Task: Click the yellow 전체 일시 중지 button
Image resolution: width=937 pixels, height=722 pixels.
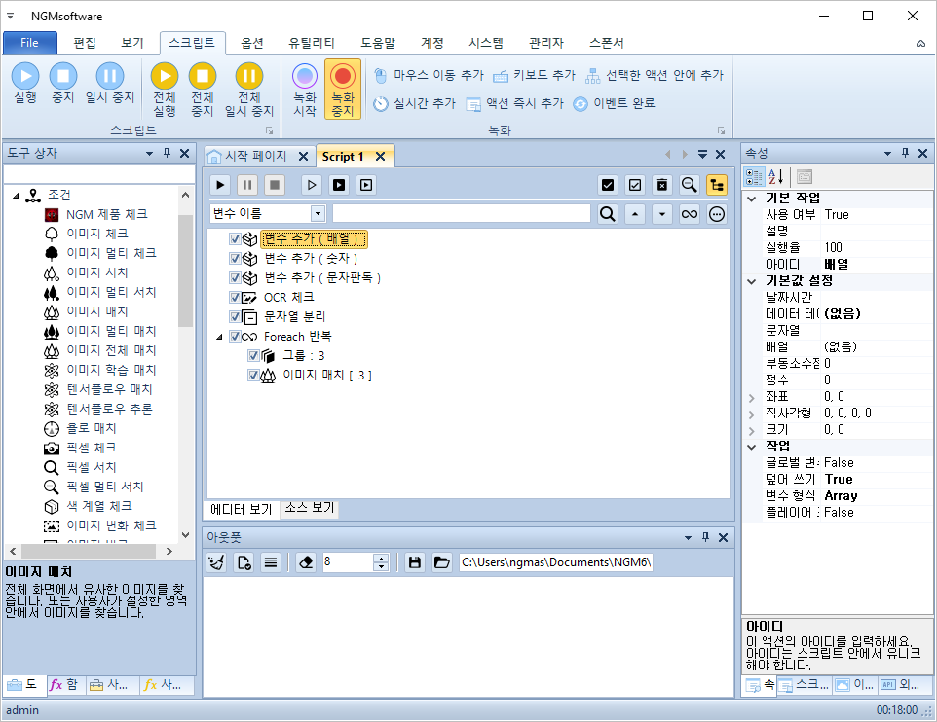Action: tap(249, 90)
